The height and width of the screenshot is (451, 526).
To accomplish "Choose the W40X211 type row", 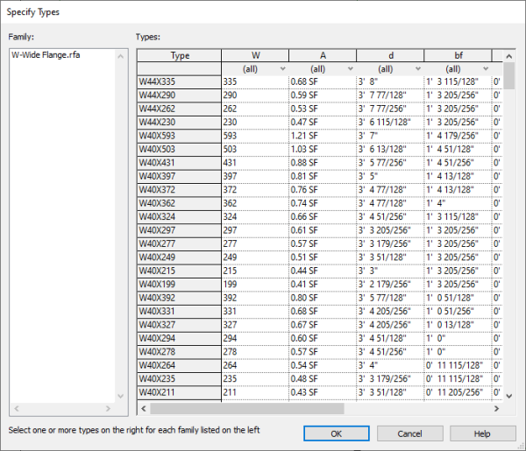I will (x=179, y=392).
